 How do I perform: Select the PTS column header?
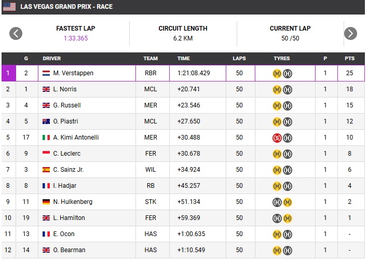pos(349,59)
